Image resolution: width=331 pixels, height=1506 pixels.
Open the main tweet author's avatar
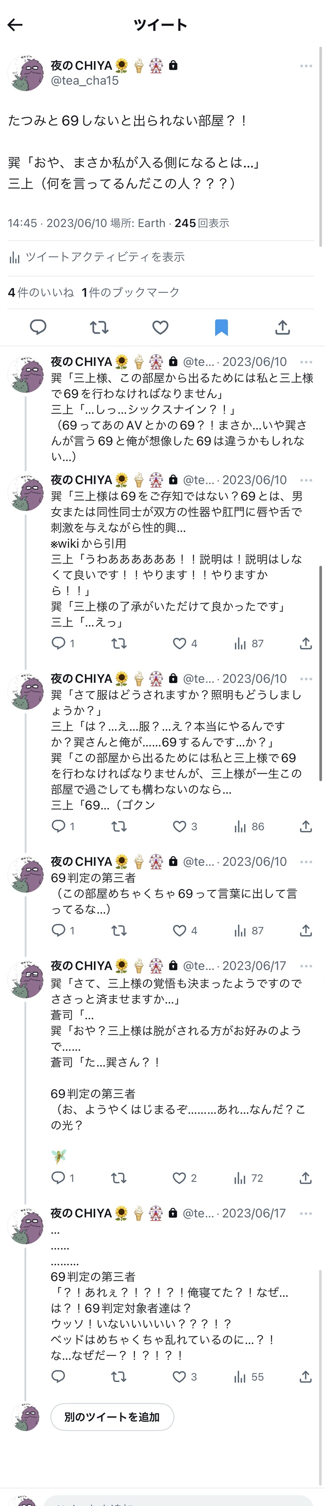(x=26, y=74)
